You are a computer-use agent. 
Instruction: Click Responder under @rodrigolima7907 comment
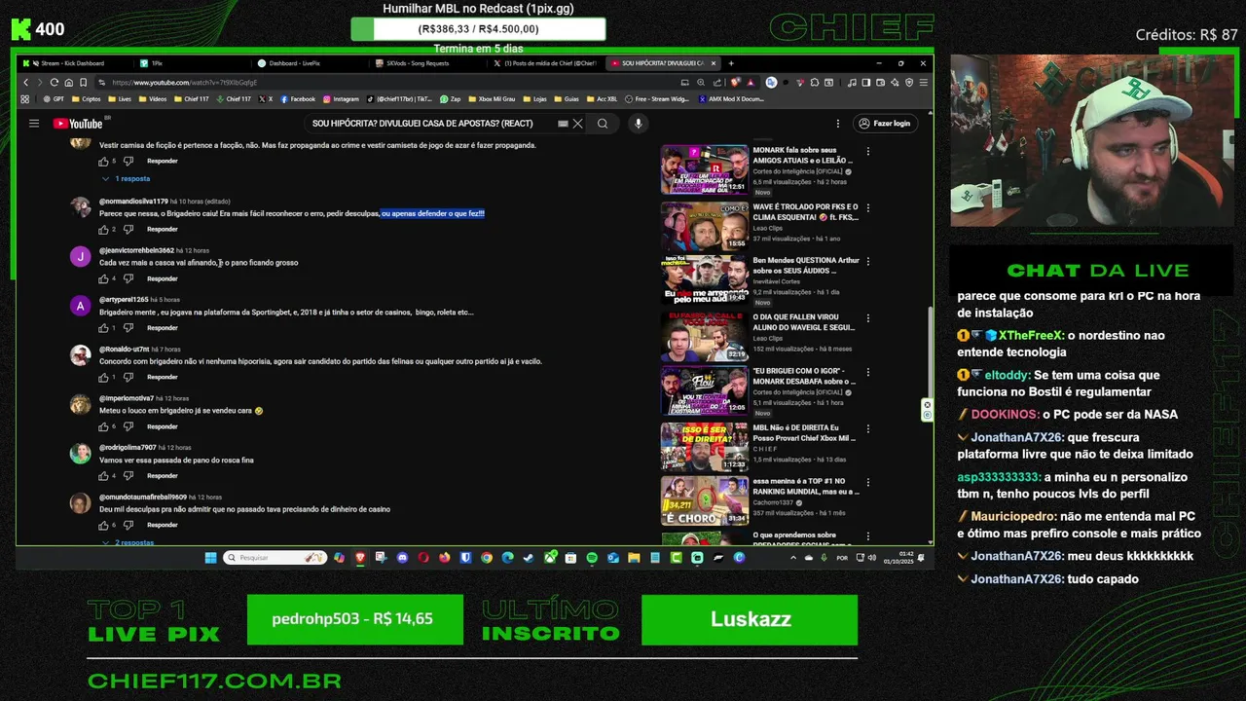(162, 475)
